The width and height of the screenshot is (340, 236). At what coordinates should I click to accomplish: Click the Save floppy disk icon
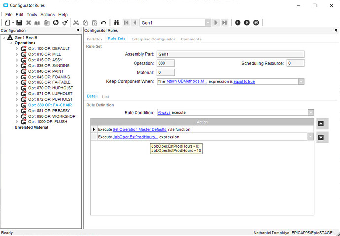(x=19, y=22)
